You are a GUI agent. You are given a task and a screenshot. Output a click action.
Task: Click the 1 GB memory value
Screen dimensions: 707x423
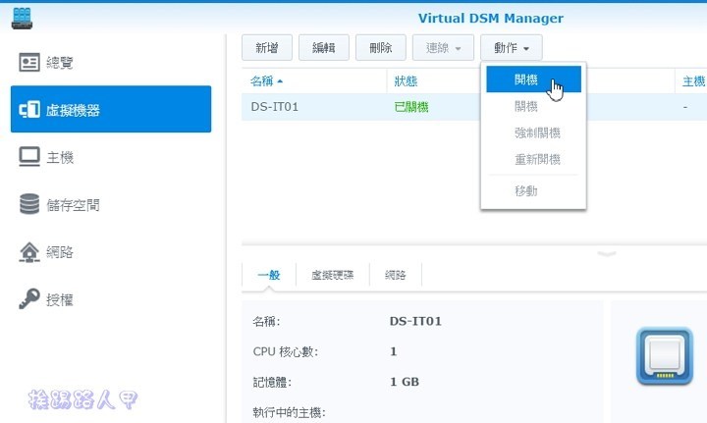click(x=405, y=382)
